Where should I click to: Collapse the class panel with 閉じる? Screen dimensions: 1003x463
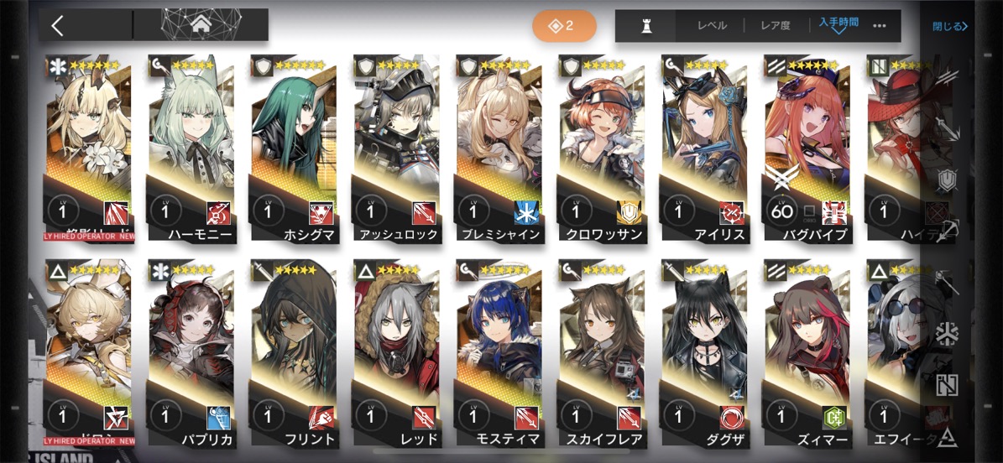point(950,26)
